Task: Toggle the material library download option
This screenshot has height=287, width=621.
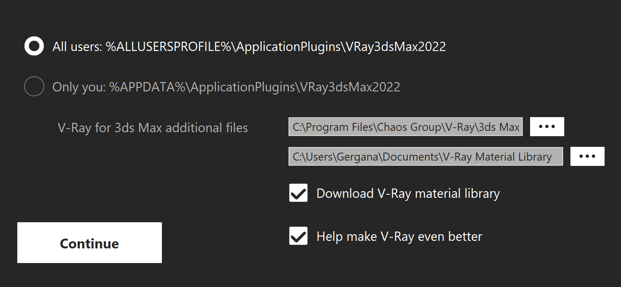Action: 298,193
